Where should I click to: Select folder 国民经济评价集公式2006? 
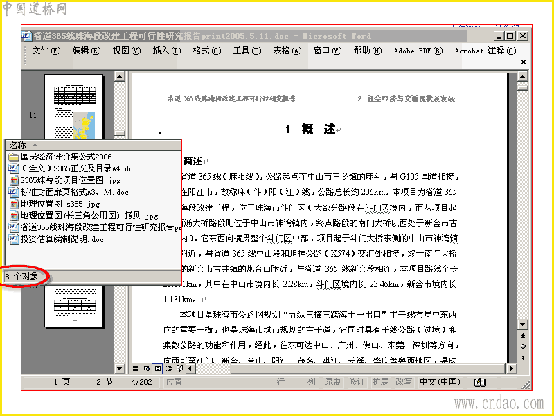tap(60, 157)
